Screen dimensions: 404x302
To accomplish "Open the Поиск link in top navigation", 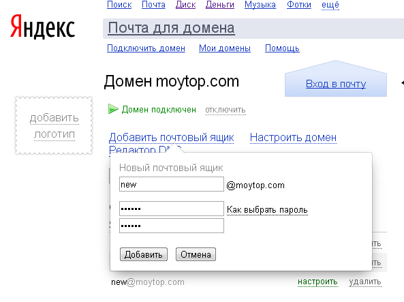I will [x=119, y=5].
